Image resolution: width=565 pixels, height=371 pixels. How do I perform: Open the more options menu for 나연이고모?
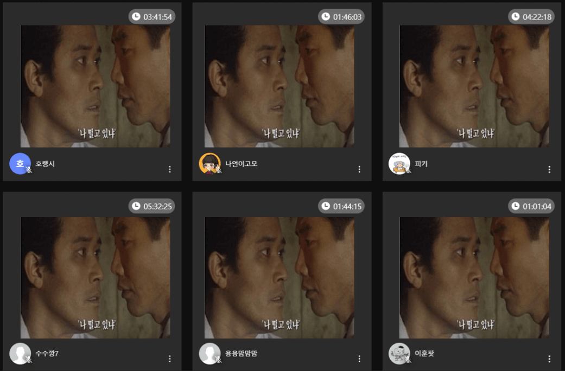pyautogui.click(x=359, y=169)
